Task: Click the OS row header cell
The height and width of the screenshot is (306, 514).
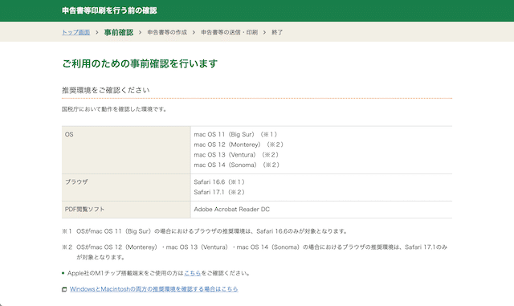Action: pyautogui.click(x=126, y=150)
